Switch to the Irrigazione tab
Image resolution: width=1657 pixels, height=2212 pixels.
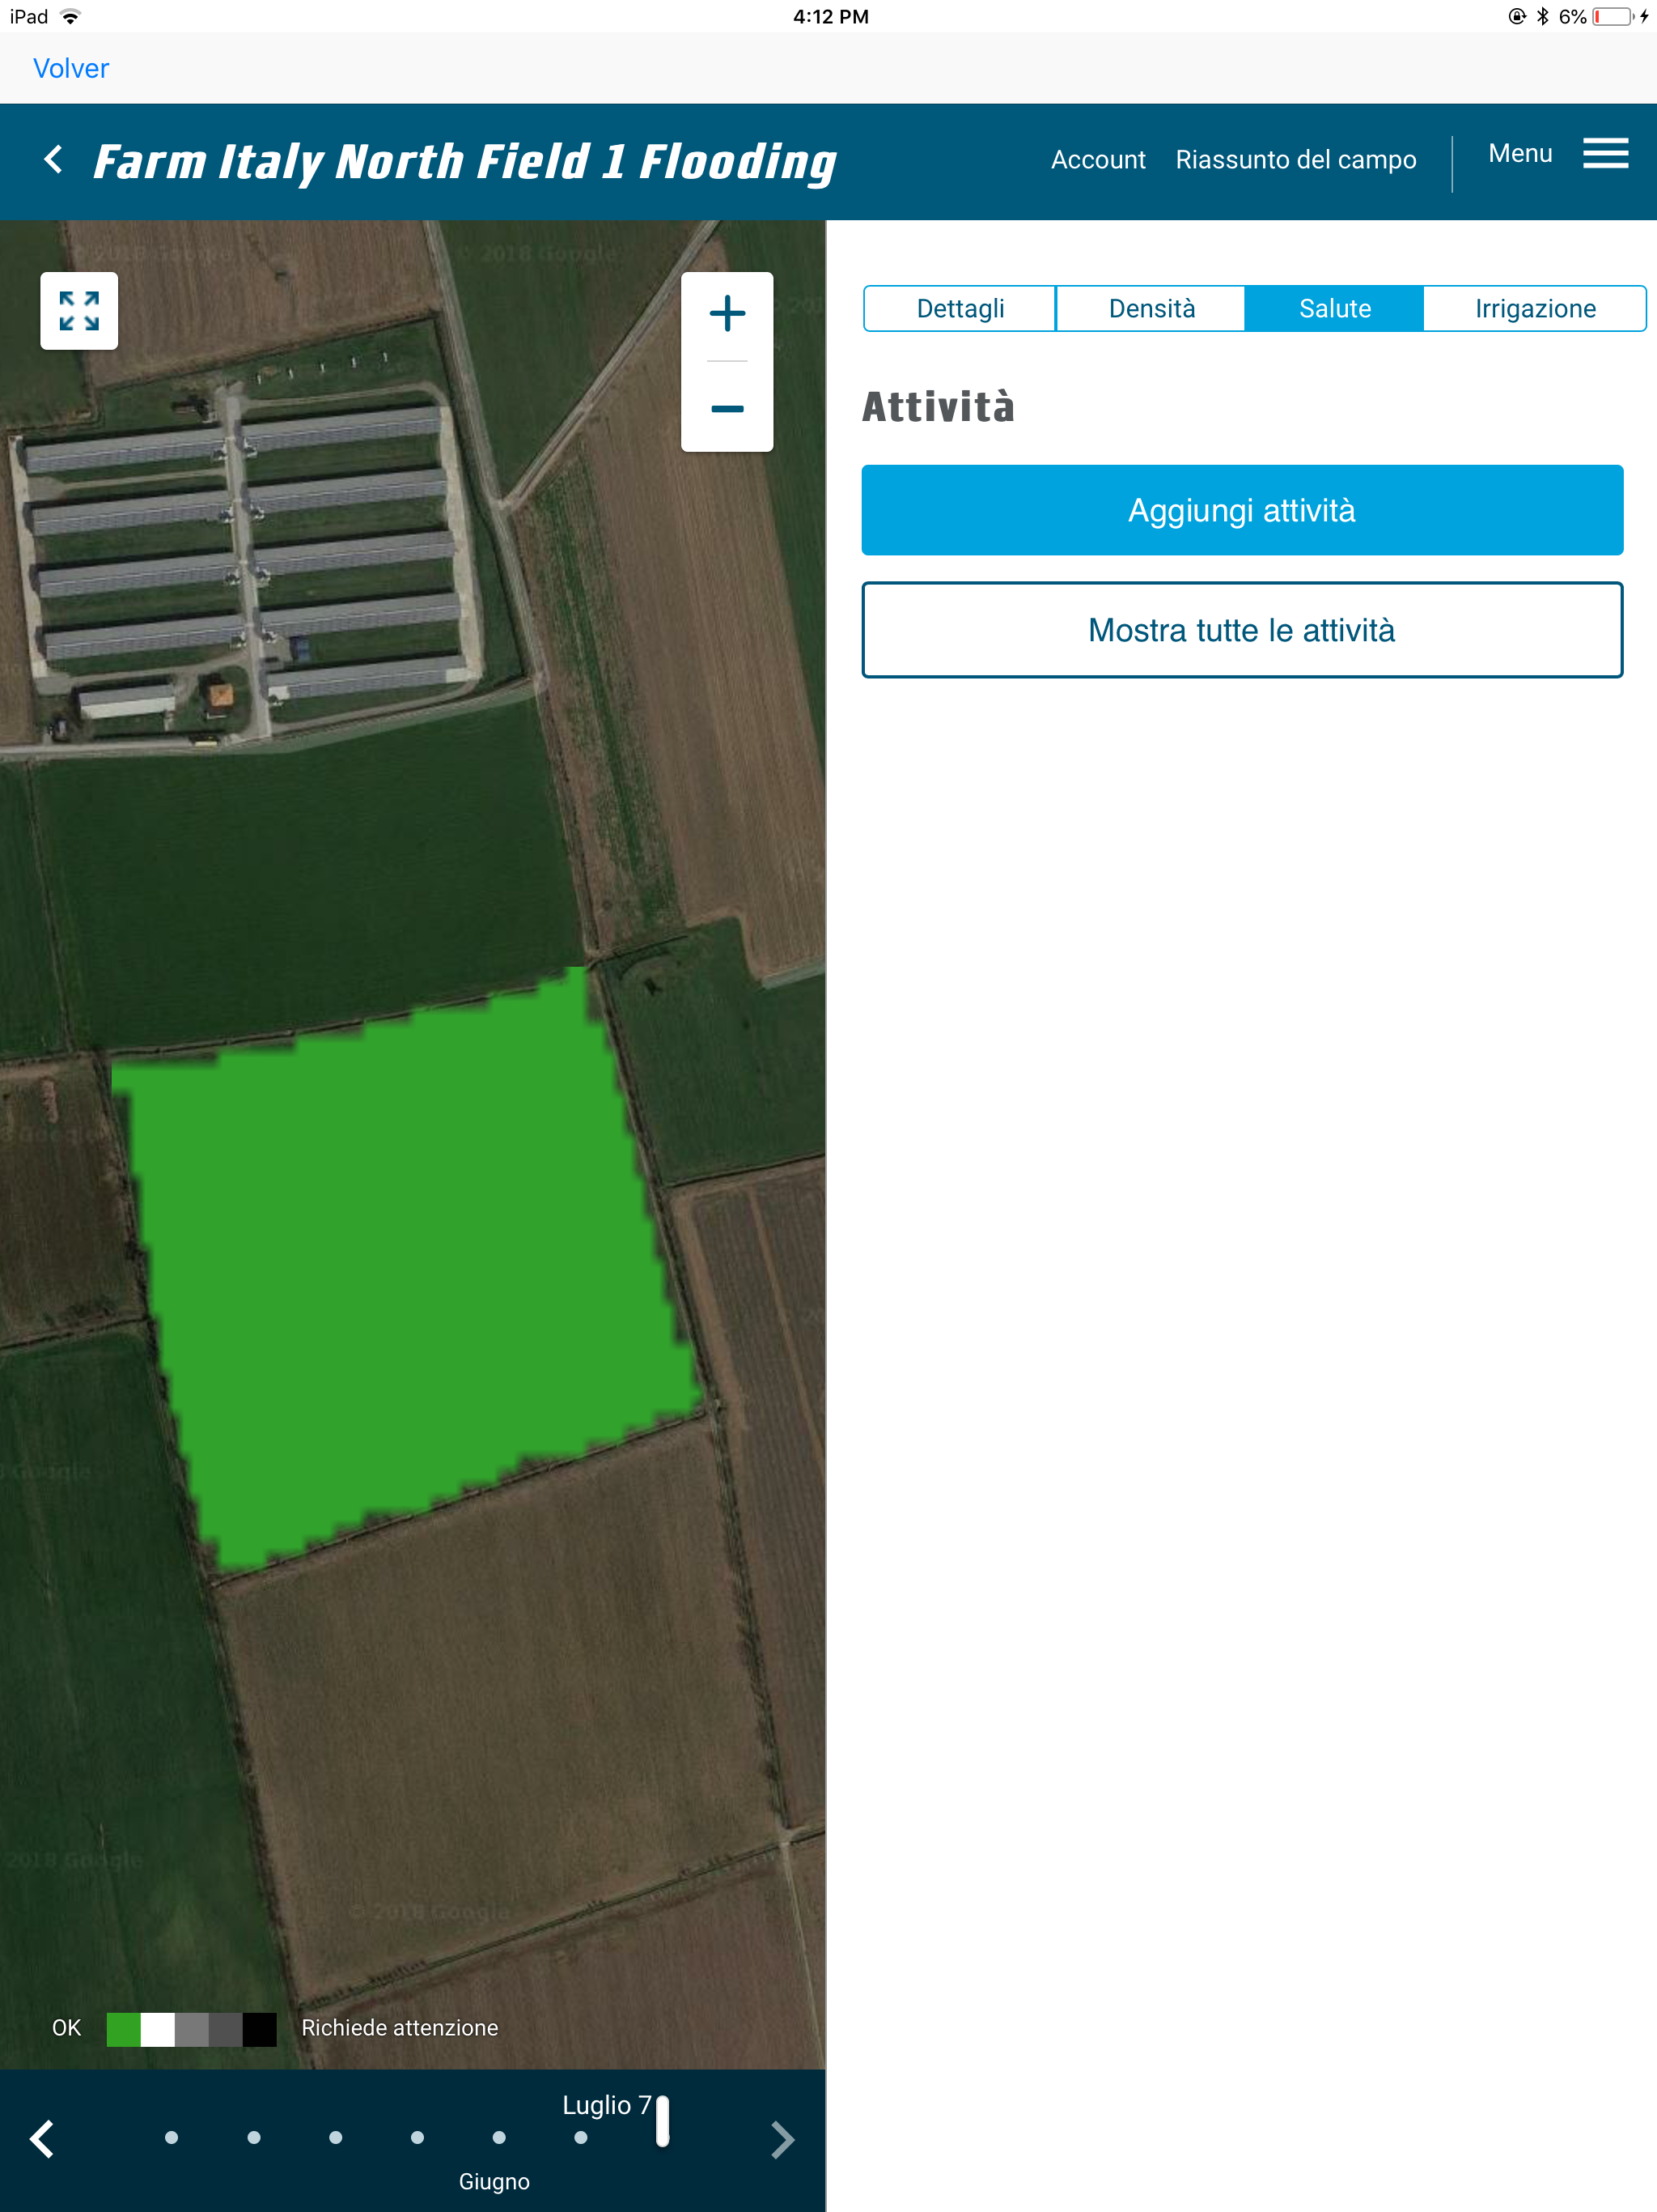coord(1534,308)
